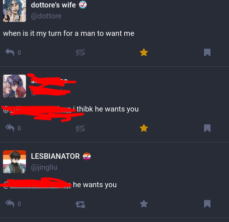Favourite LESBIANATOR's 'he wants you' post
This screenshot has width=229, height=222.
point(144,204)
